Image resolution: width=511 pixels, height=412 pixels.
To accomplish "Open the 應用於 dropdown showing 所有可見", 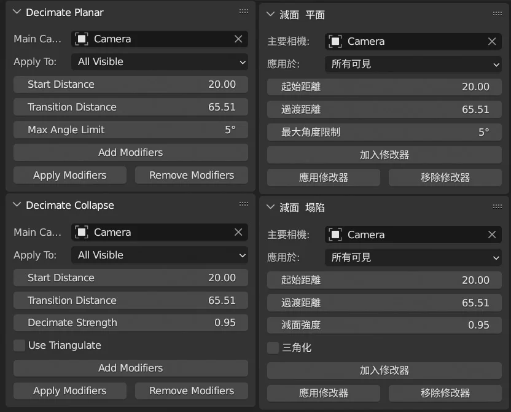I will click(x=413, y=64).
